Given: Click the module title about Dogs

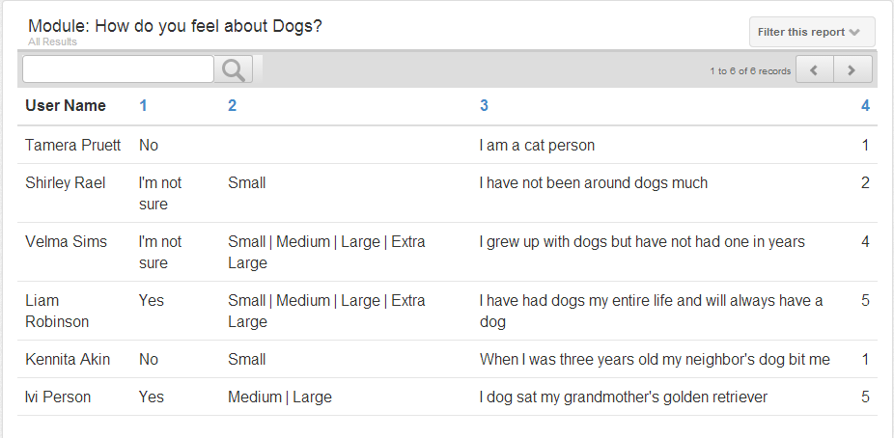Looking at the screenshot, I should 175,26.
